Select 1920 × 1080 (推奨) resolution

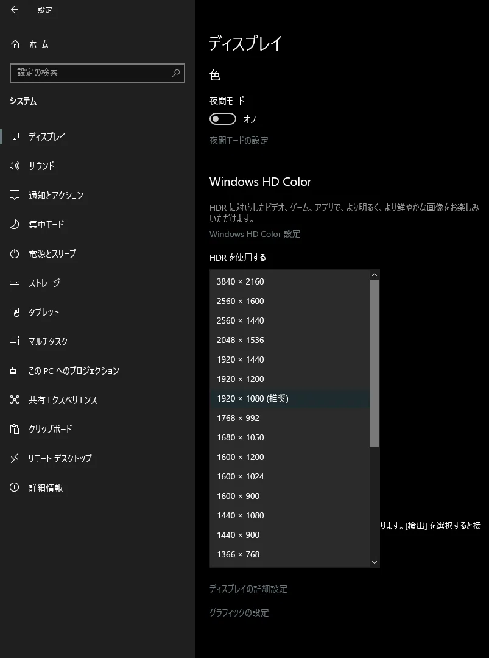pyautogui.click(x=290, y=398)
